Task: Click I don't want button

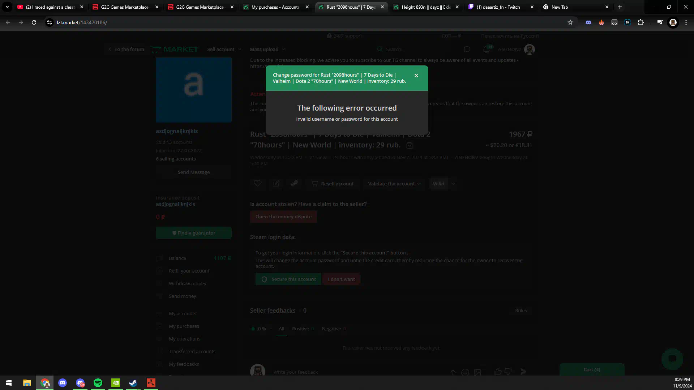Action: pos(341,279)
